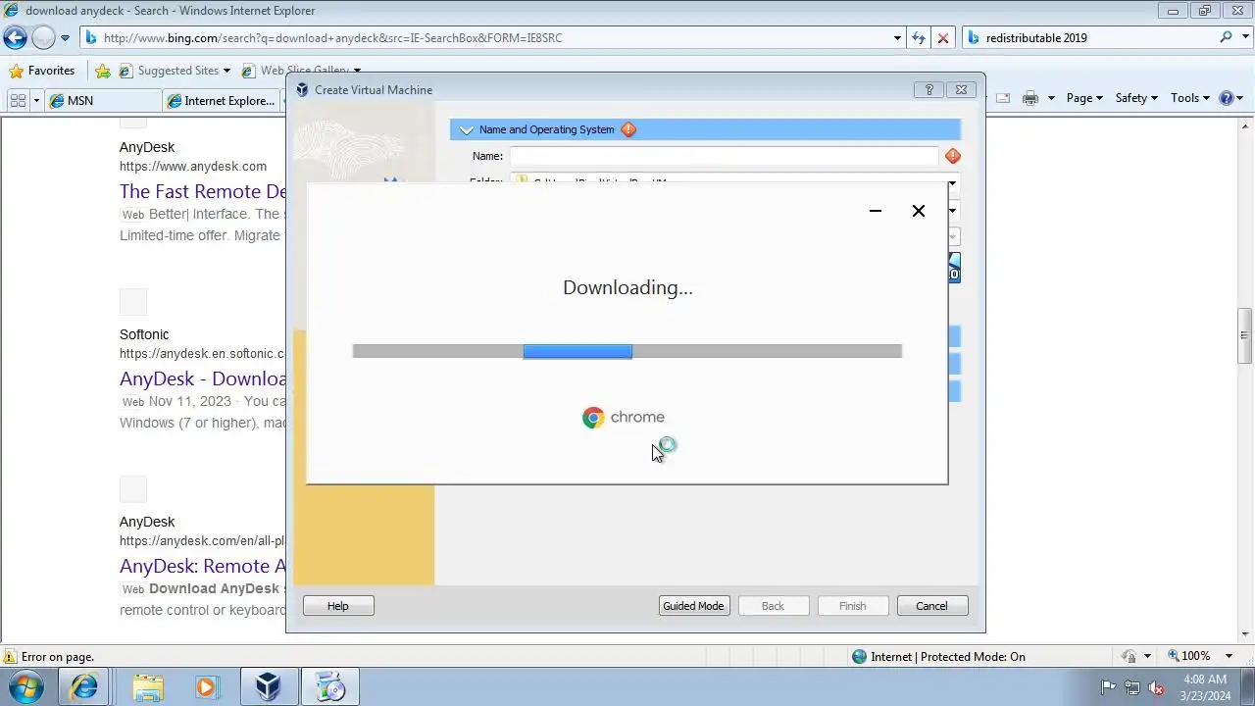Click the Quick Tabs grid icon

pos(18,100)
